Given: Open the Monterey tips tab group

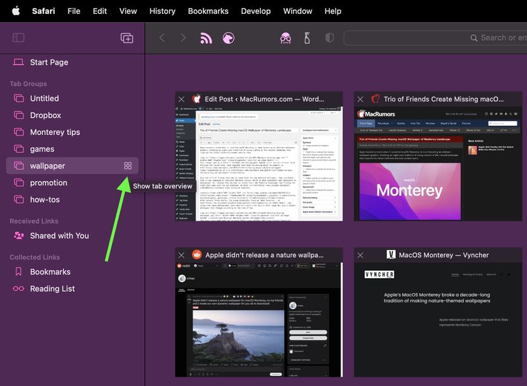Looking at the screenshot, I should click(x=55, y=132).
